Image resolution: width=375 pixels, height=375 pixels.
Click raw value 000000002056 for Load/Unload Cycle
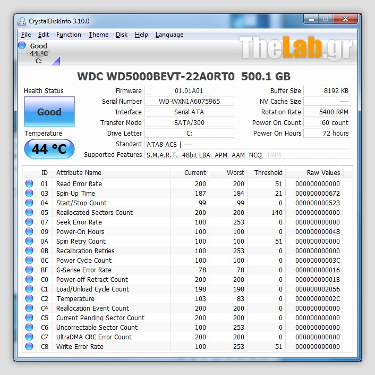pyautogui.click(x=317, y=289)
